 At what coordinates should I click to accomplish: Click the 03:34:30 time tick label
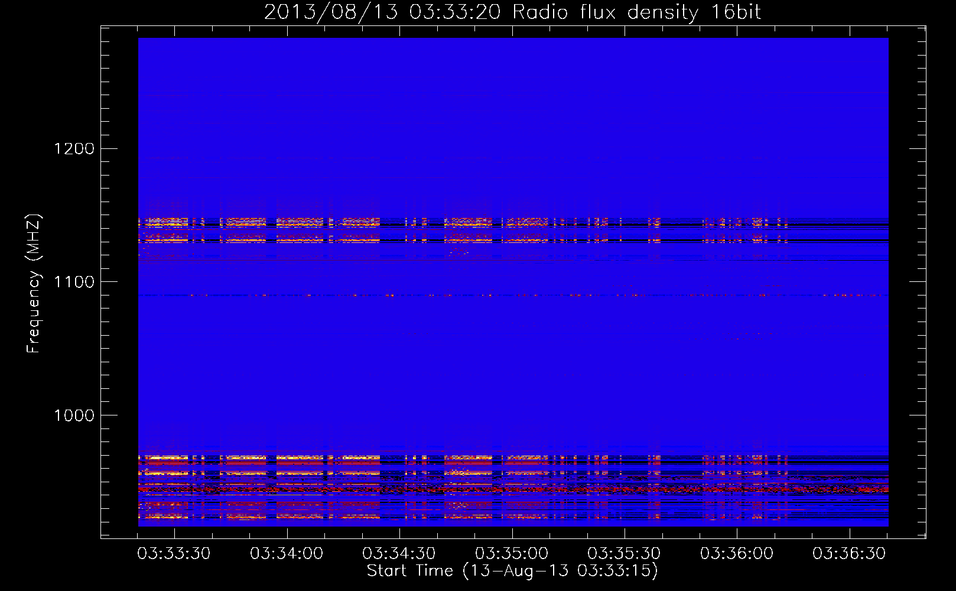pyautogui.click(x=399, y=554)
